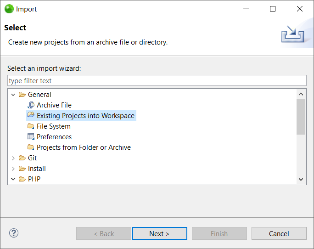
Task: Click the scrollbar up arrow in wizard list
Action: pos(301,94)
